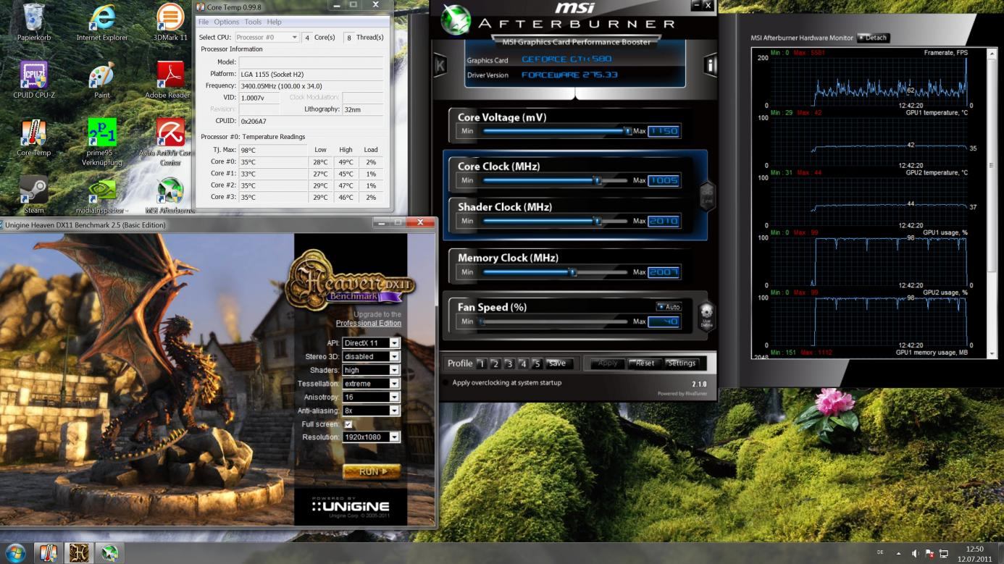Open Core Temp File menu

point(204,22)
